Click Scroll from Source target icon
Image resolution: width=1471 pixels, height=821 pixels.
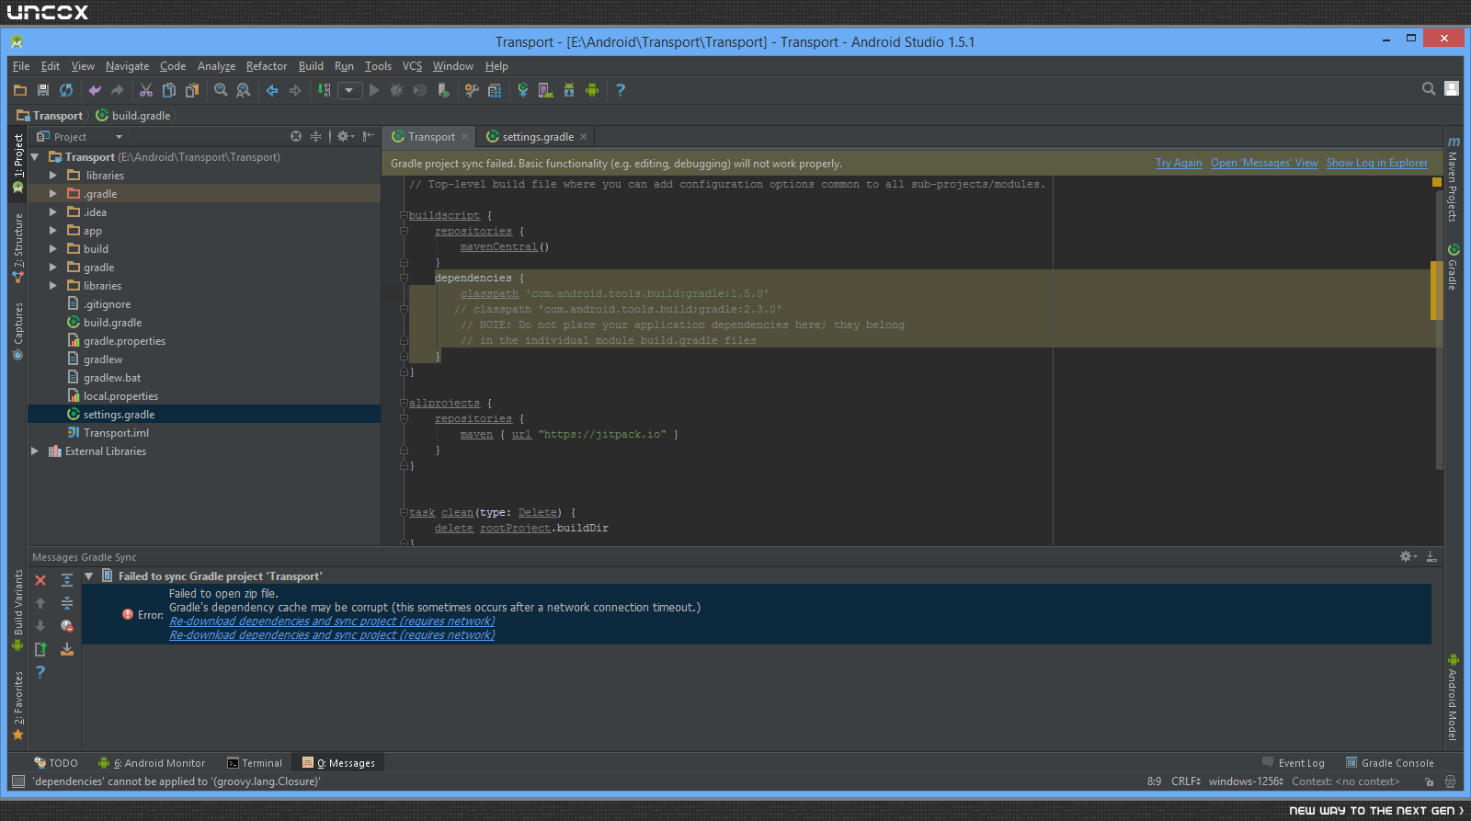pyautogui.click(x=296, y=136)
